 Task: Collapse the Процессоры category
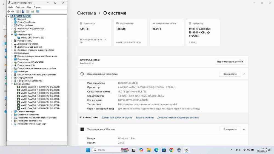[12, 84]
